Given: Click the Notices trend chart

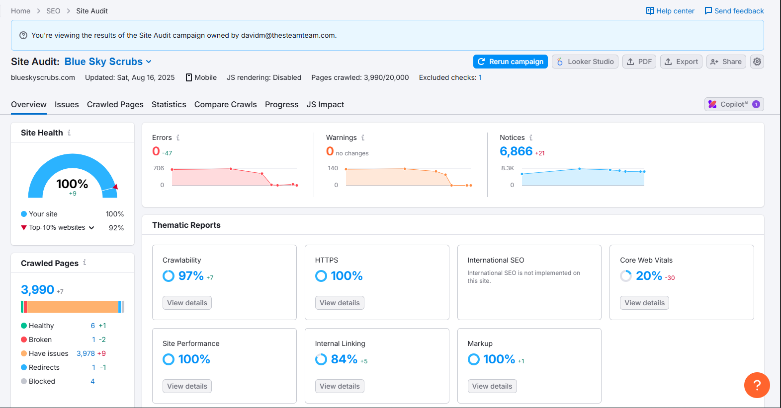Looking at the screenshot, I should (x=583, y=177).
